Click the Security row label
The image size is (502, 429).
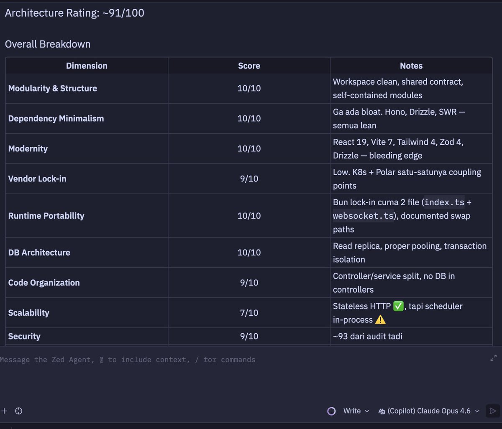[x=24, y=336]
